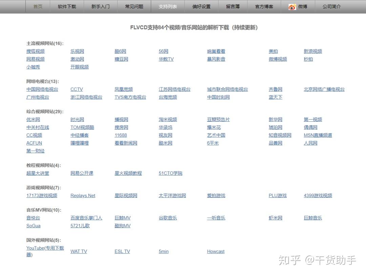
Task: Open the 首页 navigation tab
Action: coord(38,6)
